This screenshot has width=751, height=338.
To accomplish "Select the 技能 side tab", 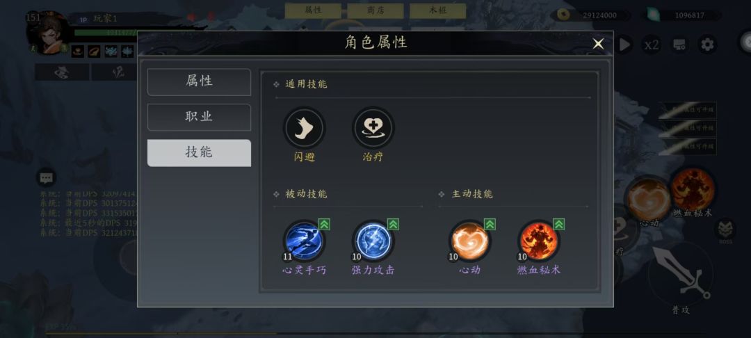I will (x=199, y=153).
